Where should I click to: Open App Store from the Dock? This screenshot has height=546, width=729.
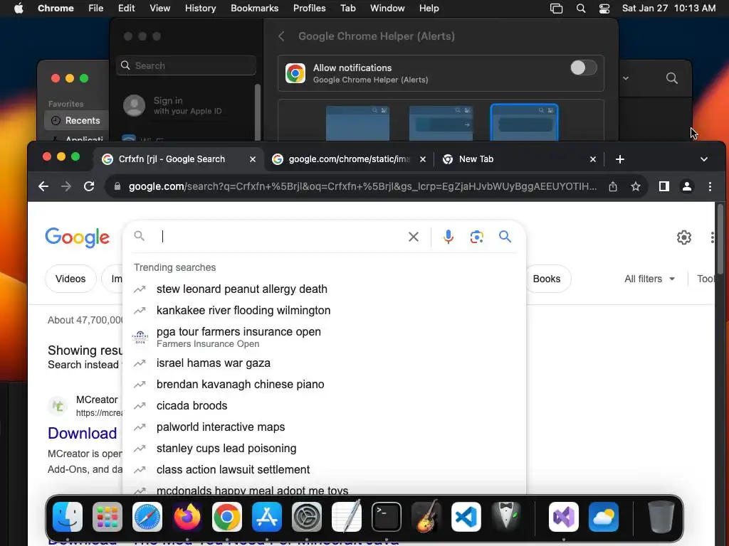click(267, 516)
